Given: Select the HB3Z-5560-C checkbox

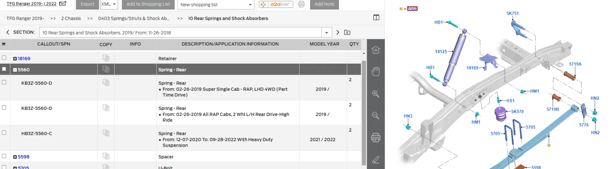Looking at the screenshot, I should coord(4,133).
